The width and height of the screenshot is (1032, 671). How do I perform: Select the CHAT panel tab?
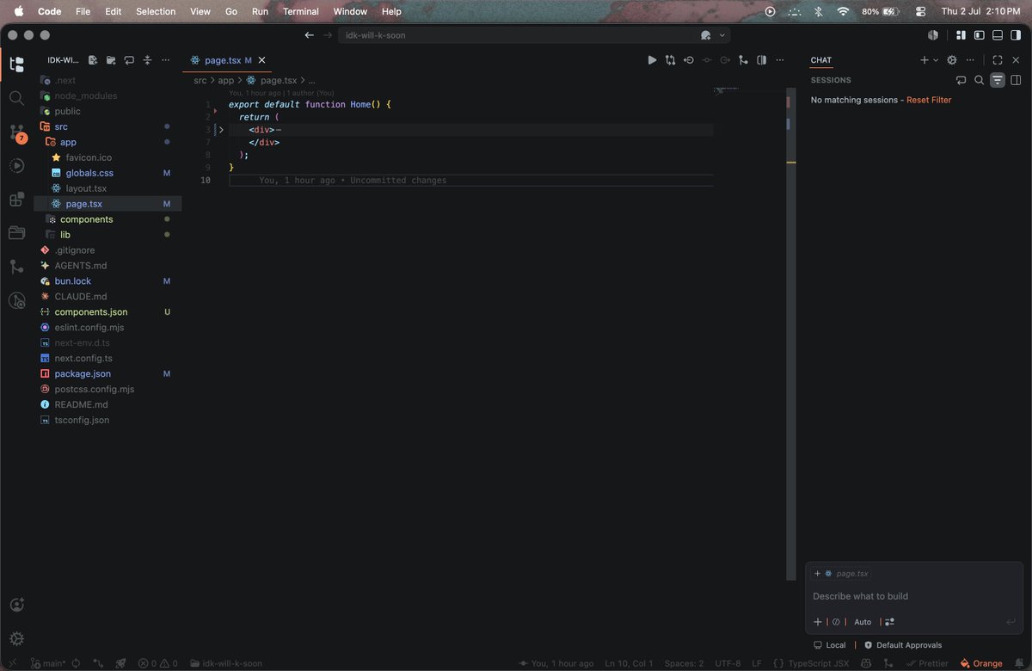click(x=821, y=60)
